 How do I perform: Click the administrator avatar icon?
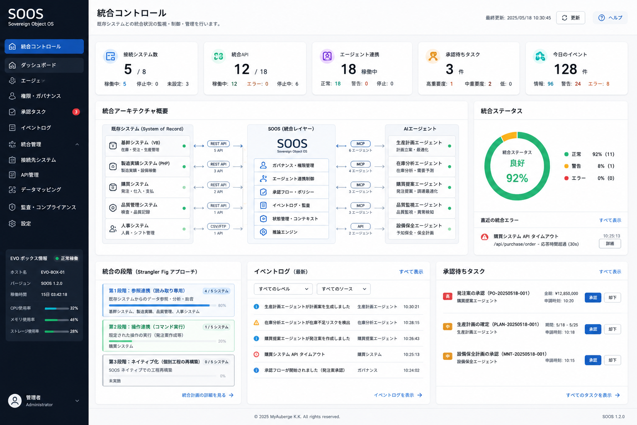(x=15, y=401)
